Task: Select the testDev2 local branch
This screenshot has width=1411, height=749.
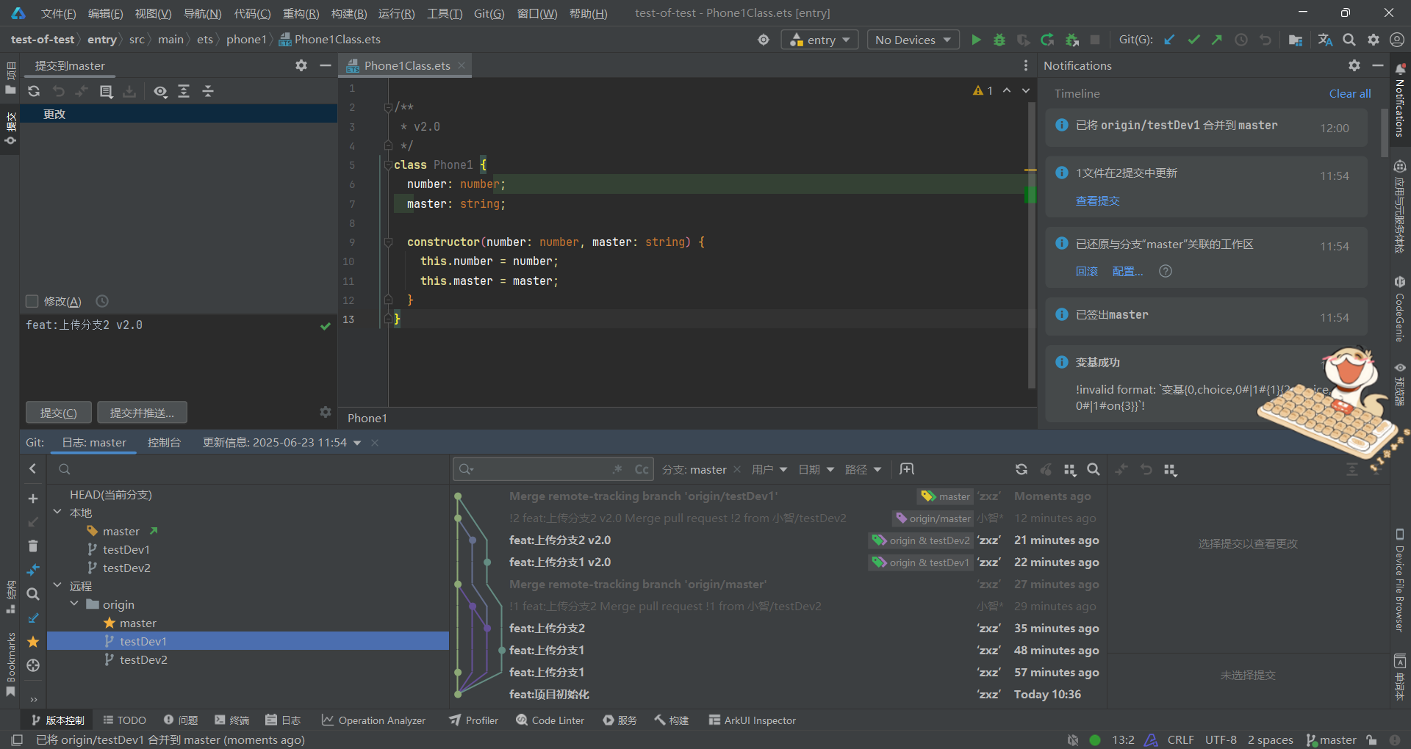Action: (126, 568)
